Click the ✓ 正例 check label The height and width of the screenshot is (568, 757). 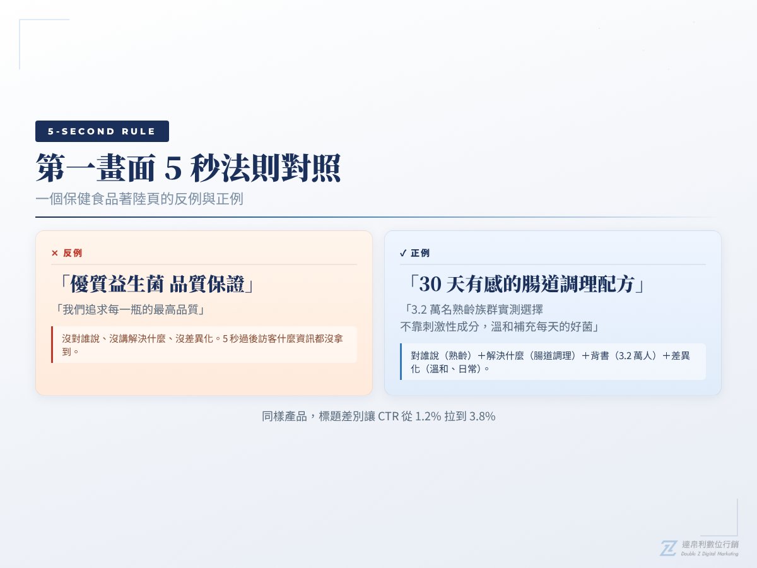click(415, 253)
